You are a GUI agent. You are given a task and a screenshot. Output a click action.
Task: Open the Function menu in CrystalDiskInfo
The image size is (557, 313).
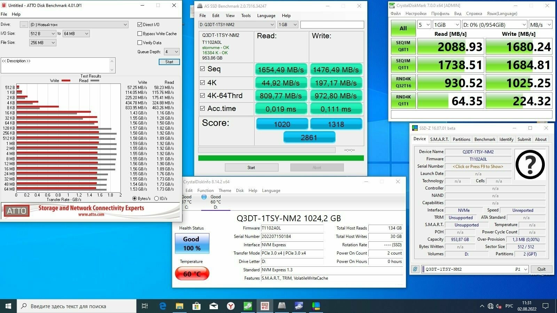pyautogui.click(x=205, y=191)
